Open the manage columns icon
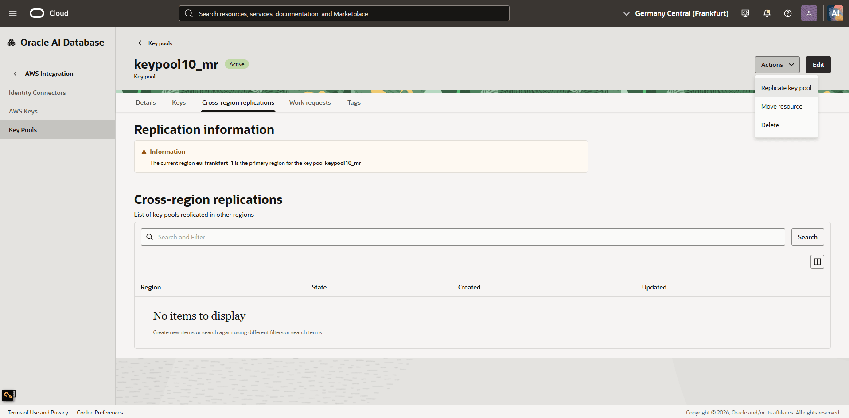This screenshot has height=418, width=849. pyautogui.click(x=817, y=262)
